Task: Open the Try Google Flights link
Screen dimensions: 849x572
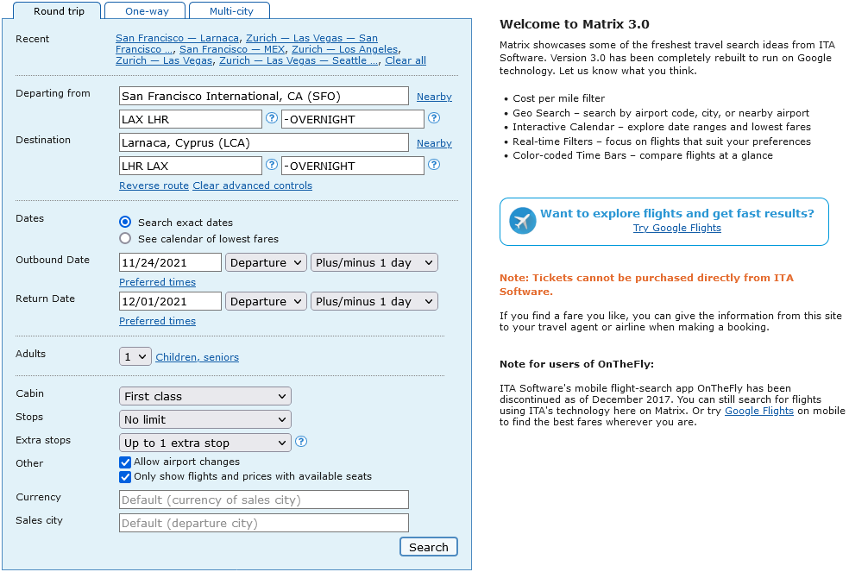Action: pyautogui.click(x=676, y=228)
